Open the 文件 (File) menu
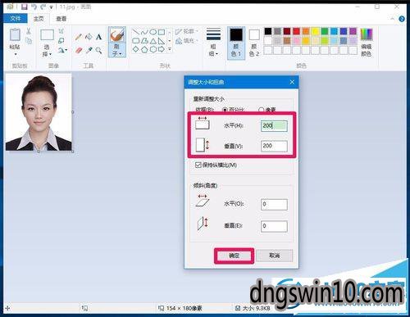410x317 pixels. point(16,19)
